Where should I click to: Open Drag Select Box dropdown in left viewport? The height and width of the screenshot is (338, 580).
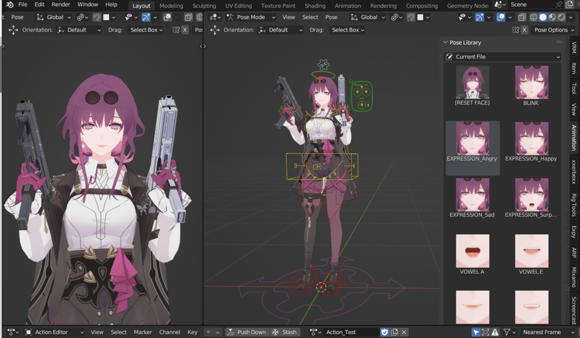point(146,30)
